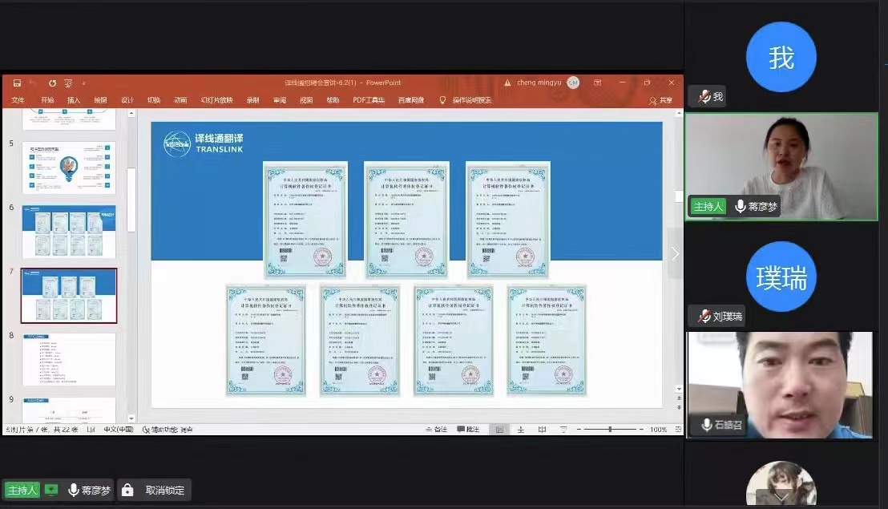Open the 设计 (Design) ribbon tab
Viewport: 888px width, 509px height.
pyautogui.click(x=127, y=100)
